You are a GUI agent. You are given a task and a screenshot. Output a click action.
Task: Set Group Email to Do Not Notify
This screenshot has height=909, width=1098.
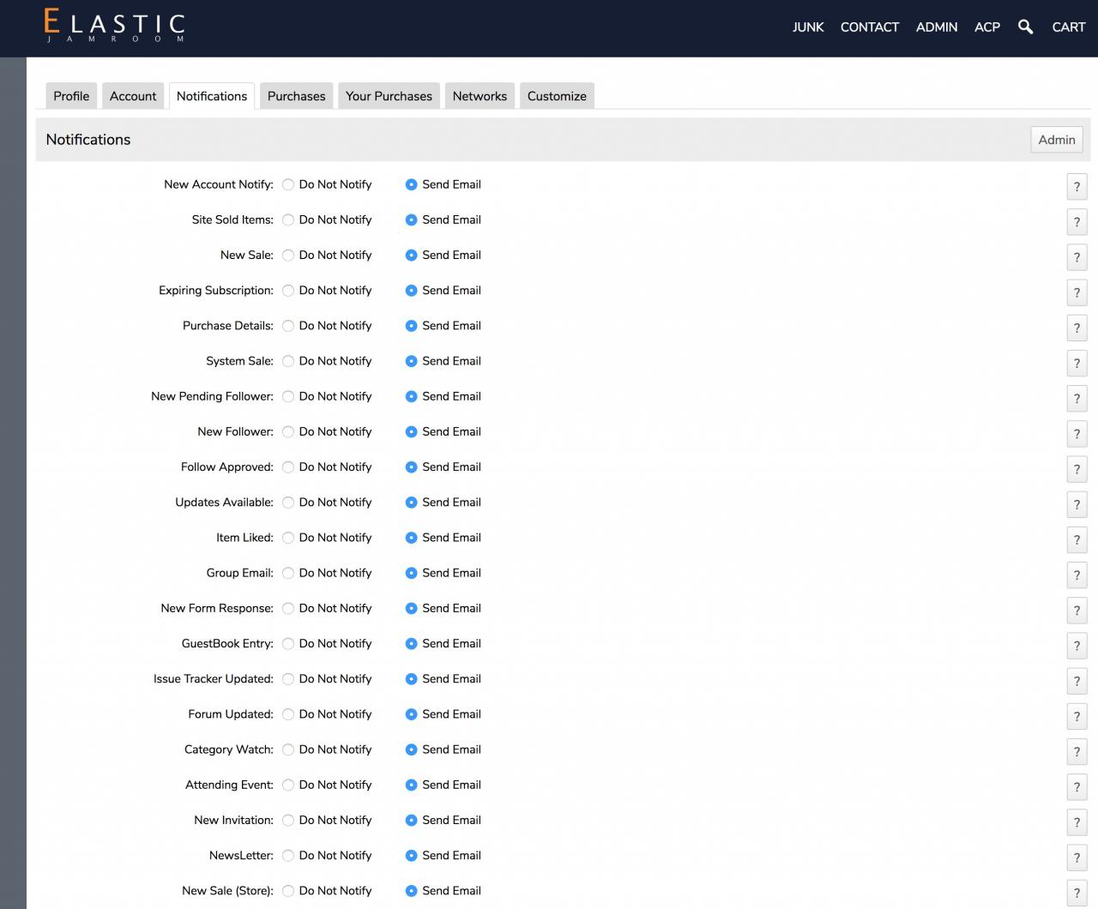288,574
